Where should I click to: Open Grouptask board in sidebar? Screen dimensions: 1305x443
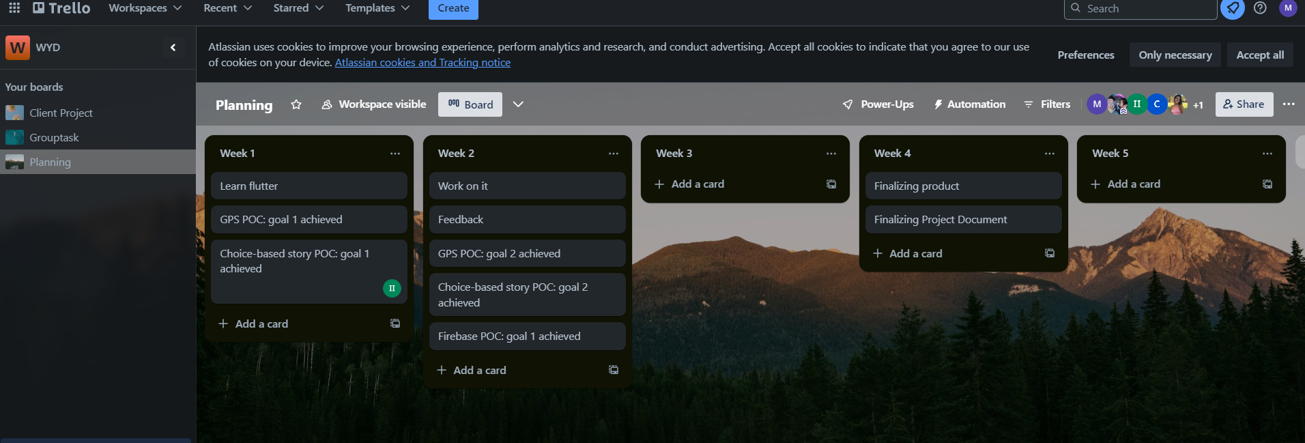pyautogui.click(x=54, y=138)
